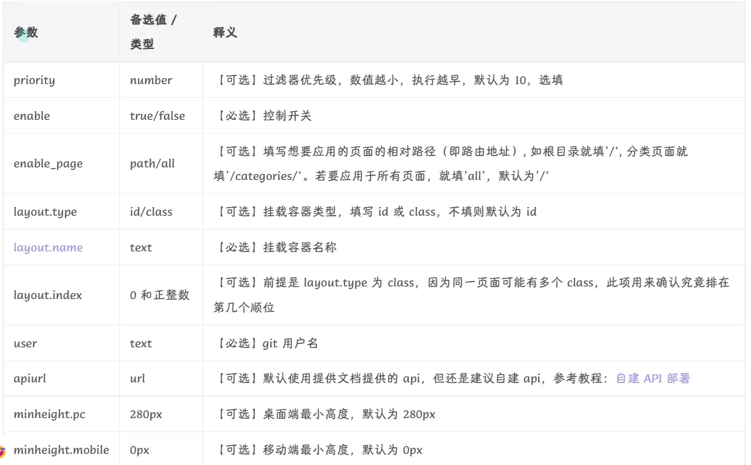Click the purple layout.name parameter
Viewport: 751px width, 465px height.
(x=48, y=247)
